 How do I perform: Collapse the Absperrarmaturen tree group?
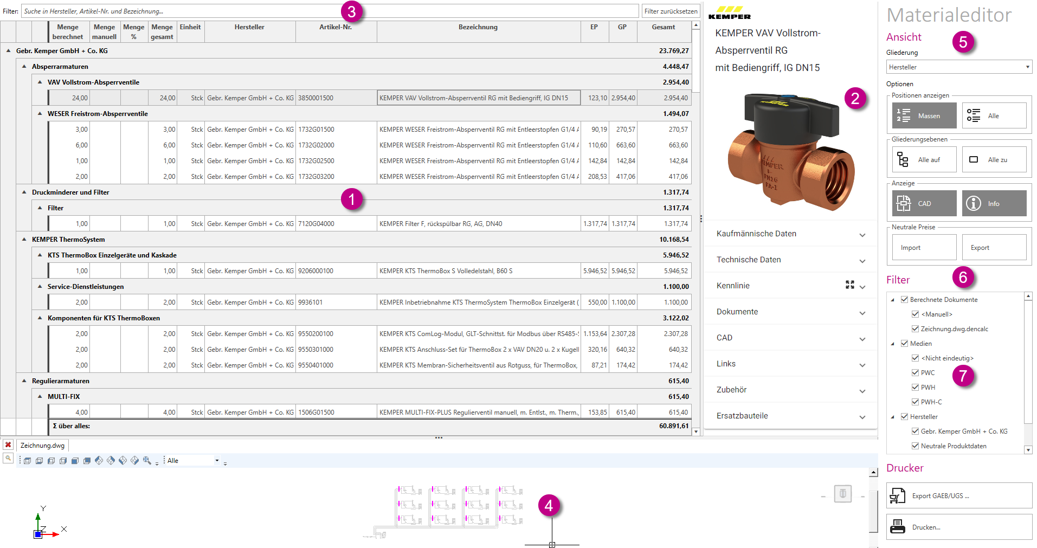click(24, 66)
